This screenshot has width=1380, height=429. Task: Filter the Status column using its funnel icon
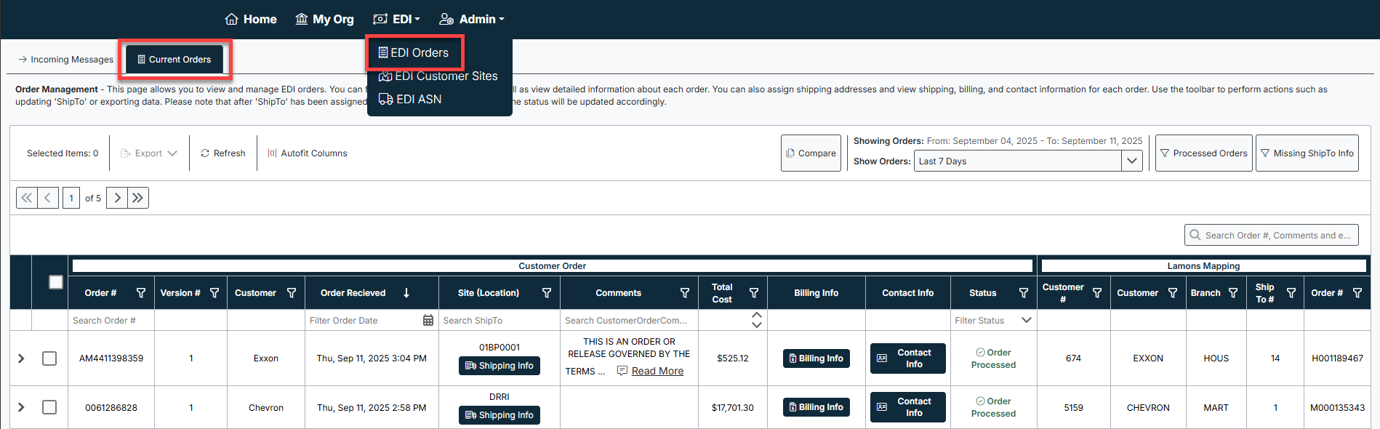(1024, 293)
